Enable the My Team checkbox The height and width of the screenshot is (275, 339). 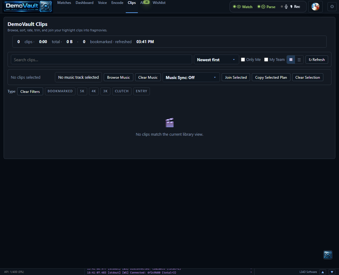point(266,59)
